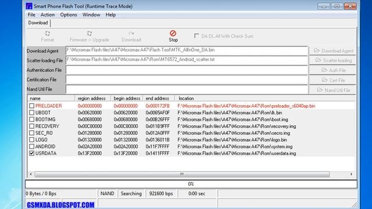
Task: Check the BOOTIMG partition checkbox
Action: click(31, 120)
